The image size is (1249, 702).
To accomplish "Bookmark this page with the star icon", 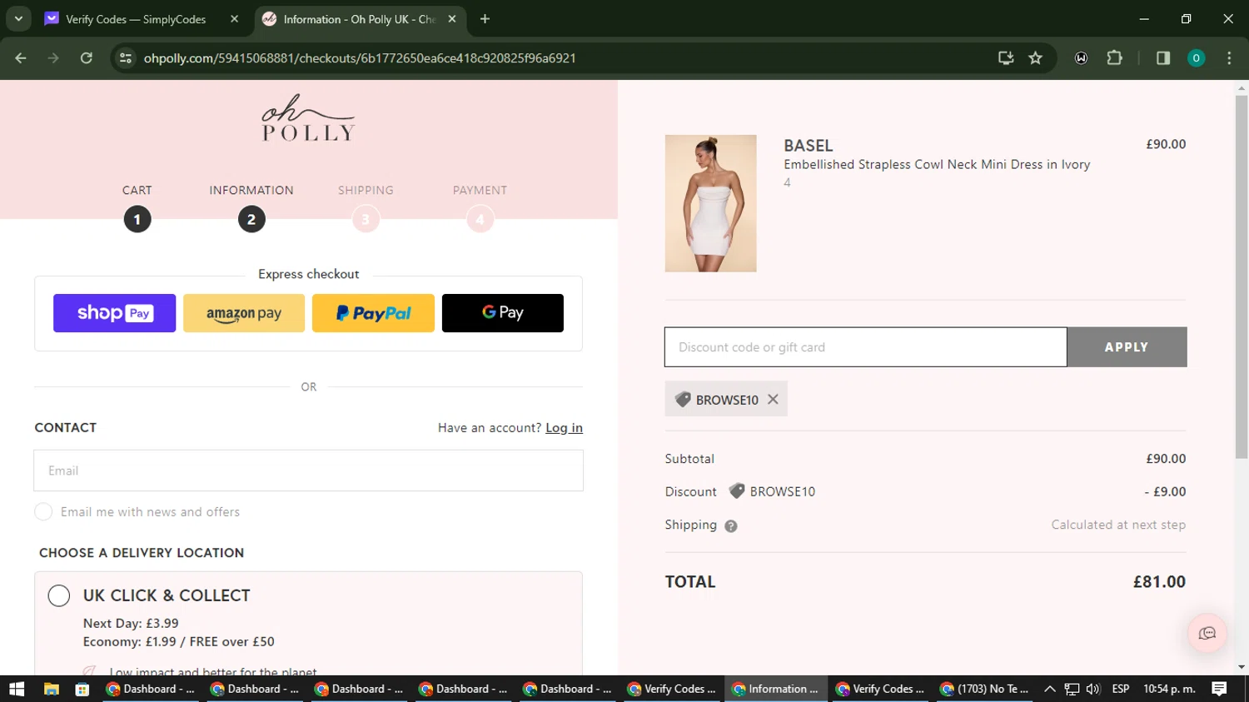I will pos(1035,58).
